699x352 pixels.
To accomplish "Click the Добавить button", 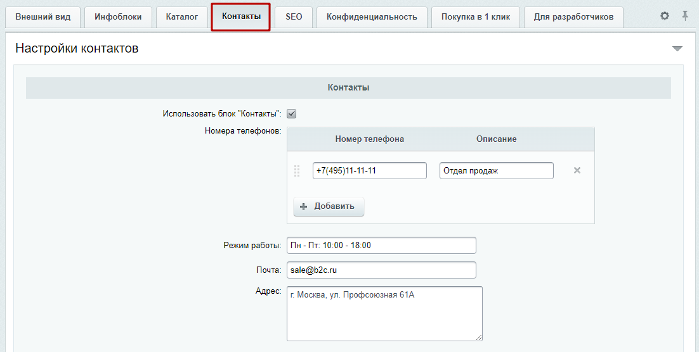I will tap(329, 206).
